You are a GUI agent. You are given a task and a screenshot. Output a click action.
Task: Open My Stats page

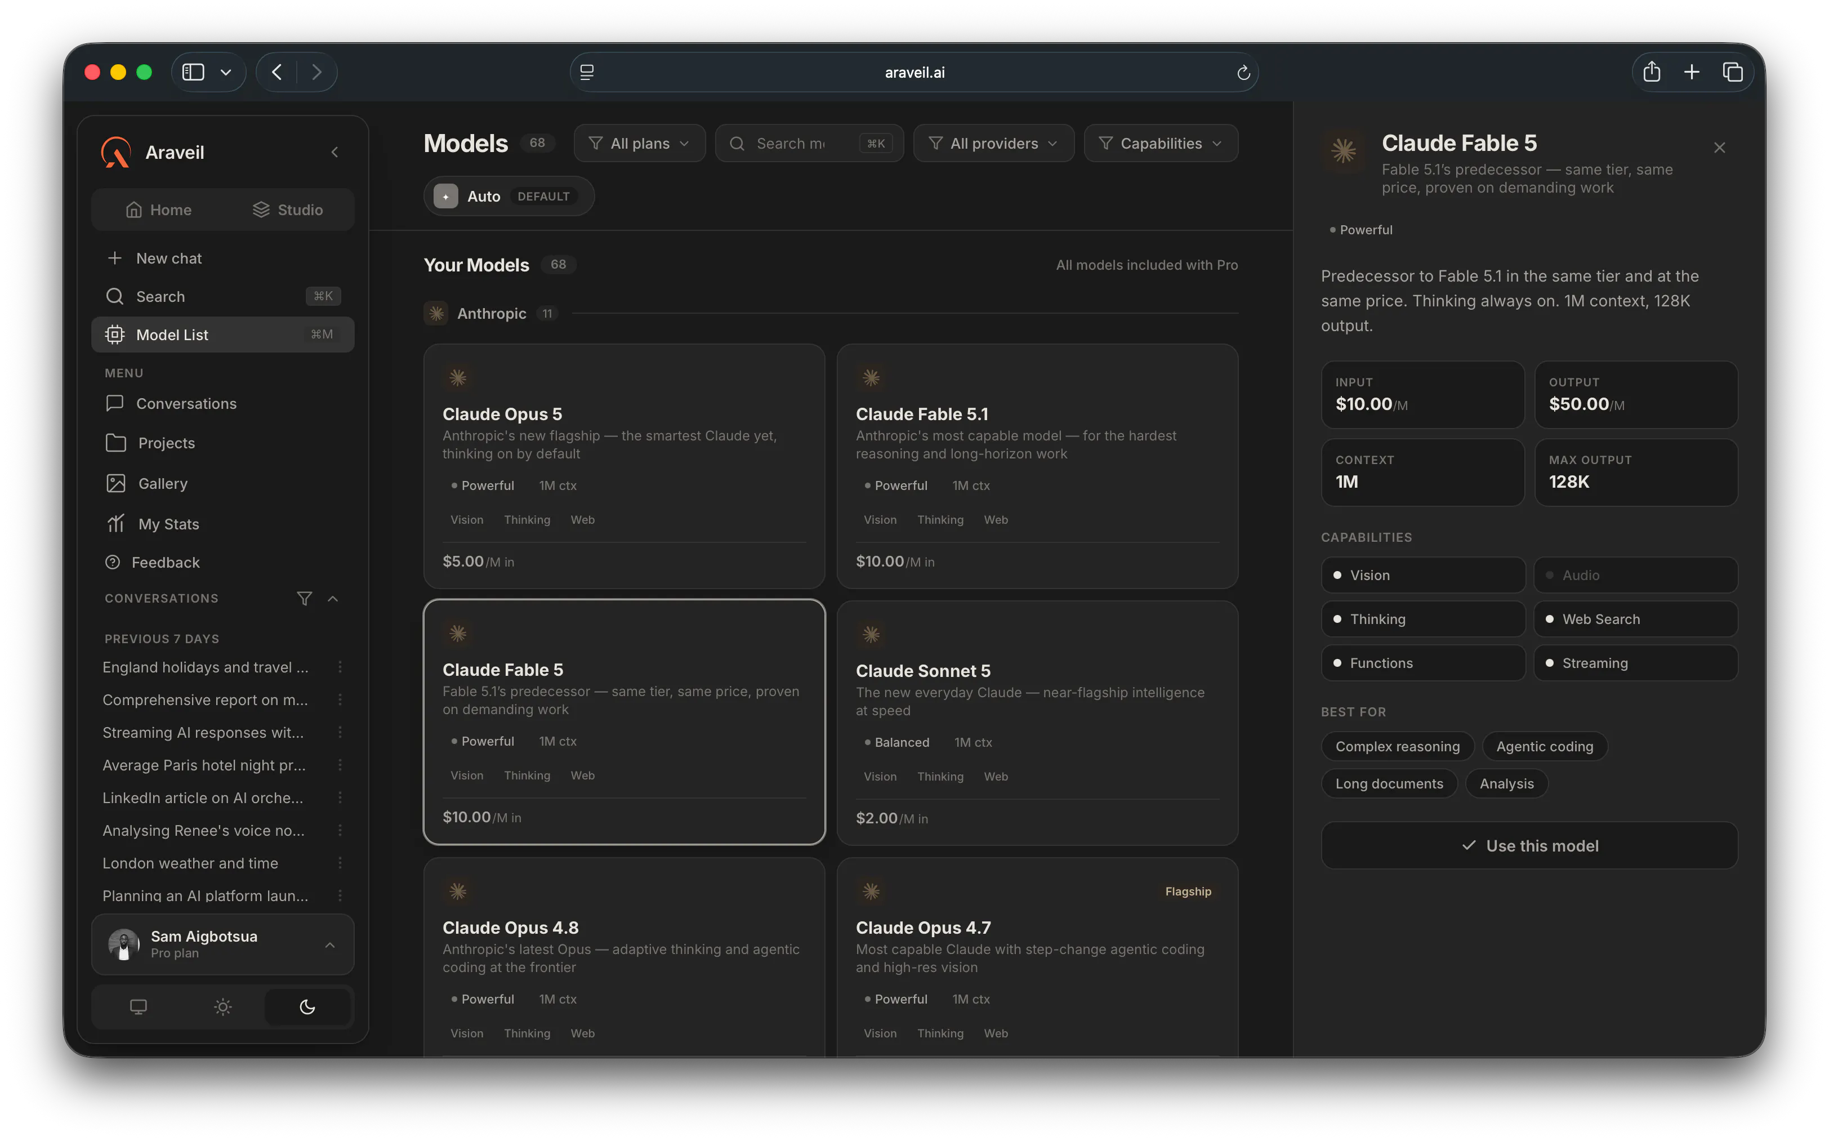[222, 524]
